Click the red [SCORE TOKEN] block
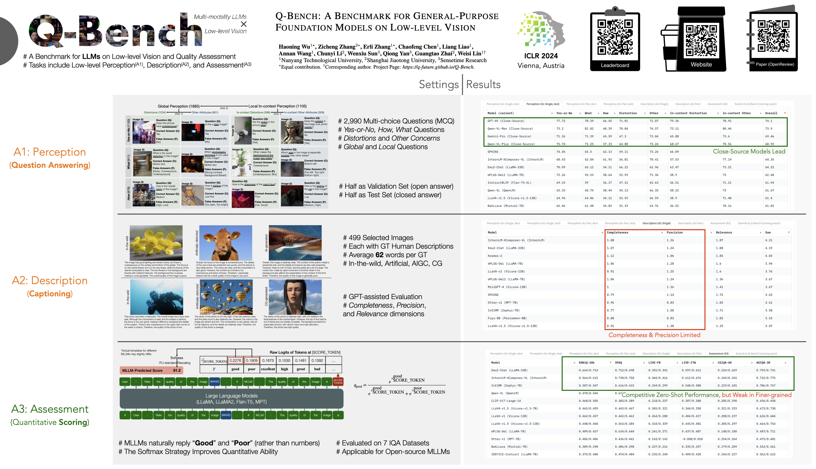The width and height of the screenshot is (816, 469). tap(338, 382)
